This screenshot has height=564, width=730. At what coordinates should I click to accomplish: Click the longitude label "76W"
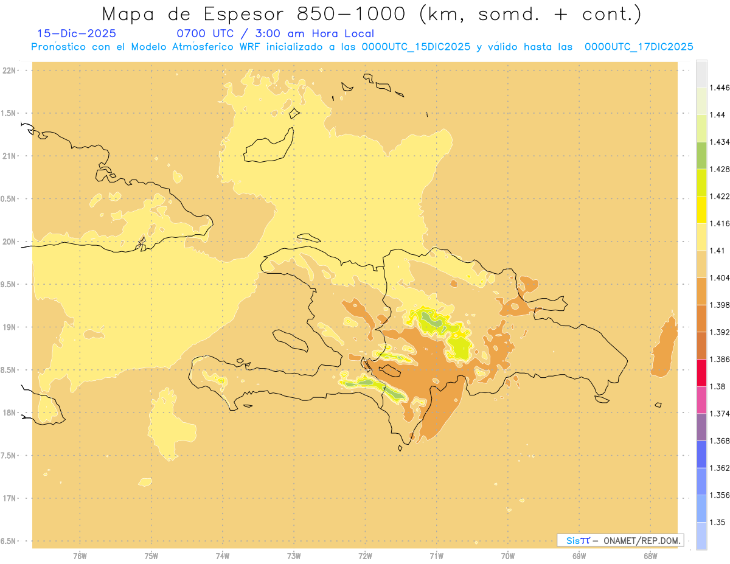(x=80, y=555)
